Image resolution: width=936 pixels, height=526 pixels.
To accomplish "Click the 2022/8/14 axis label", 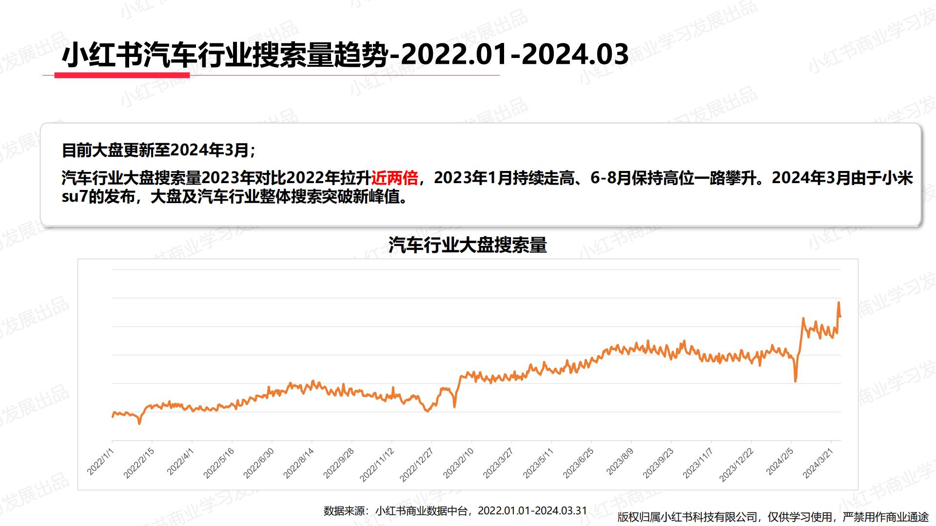I will click(x=298, y=463).
